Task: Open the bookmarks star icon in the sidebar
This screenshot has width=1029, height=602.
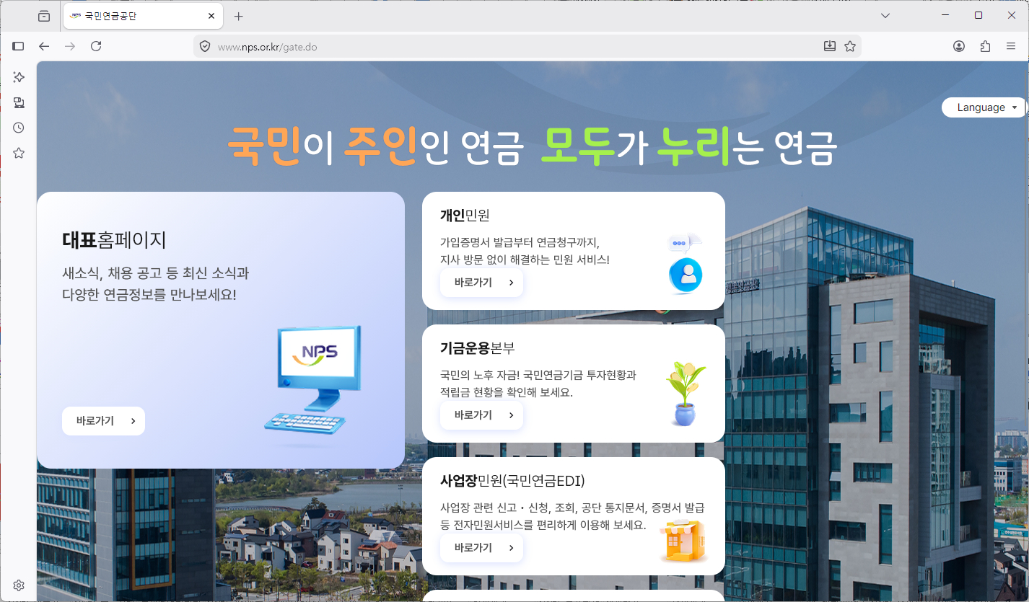Action: pyautogui.click(x=19, y=153)
